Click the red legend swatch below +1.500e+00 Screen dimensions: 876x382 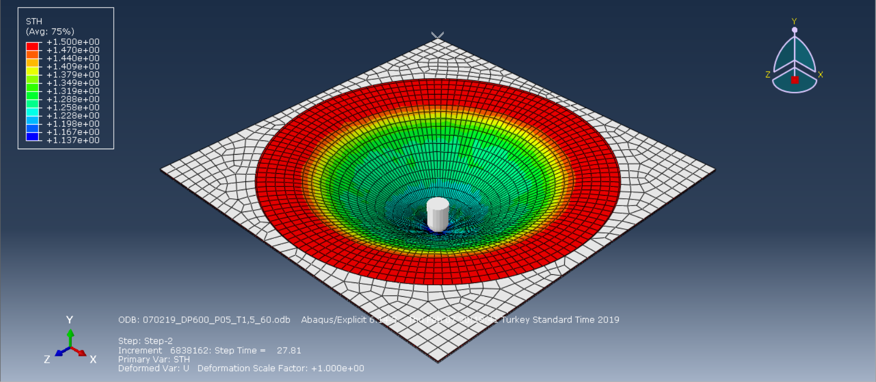[x=32, y=46]
